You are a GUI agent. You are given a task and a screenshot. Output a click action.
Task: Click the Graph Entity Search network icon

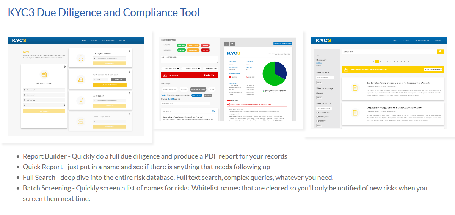(81, 122)
